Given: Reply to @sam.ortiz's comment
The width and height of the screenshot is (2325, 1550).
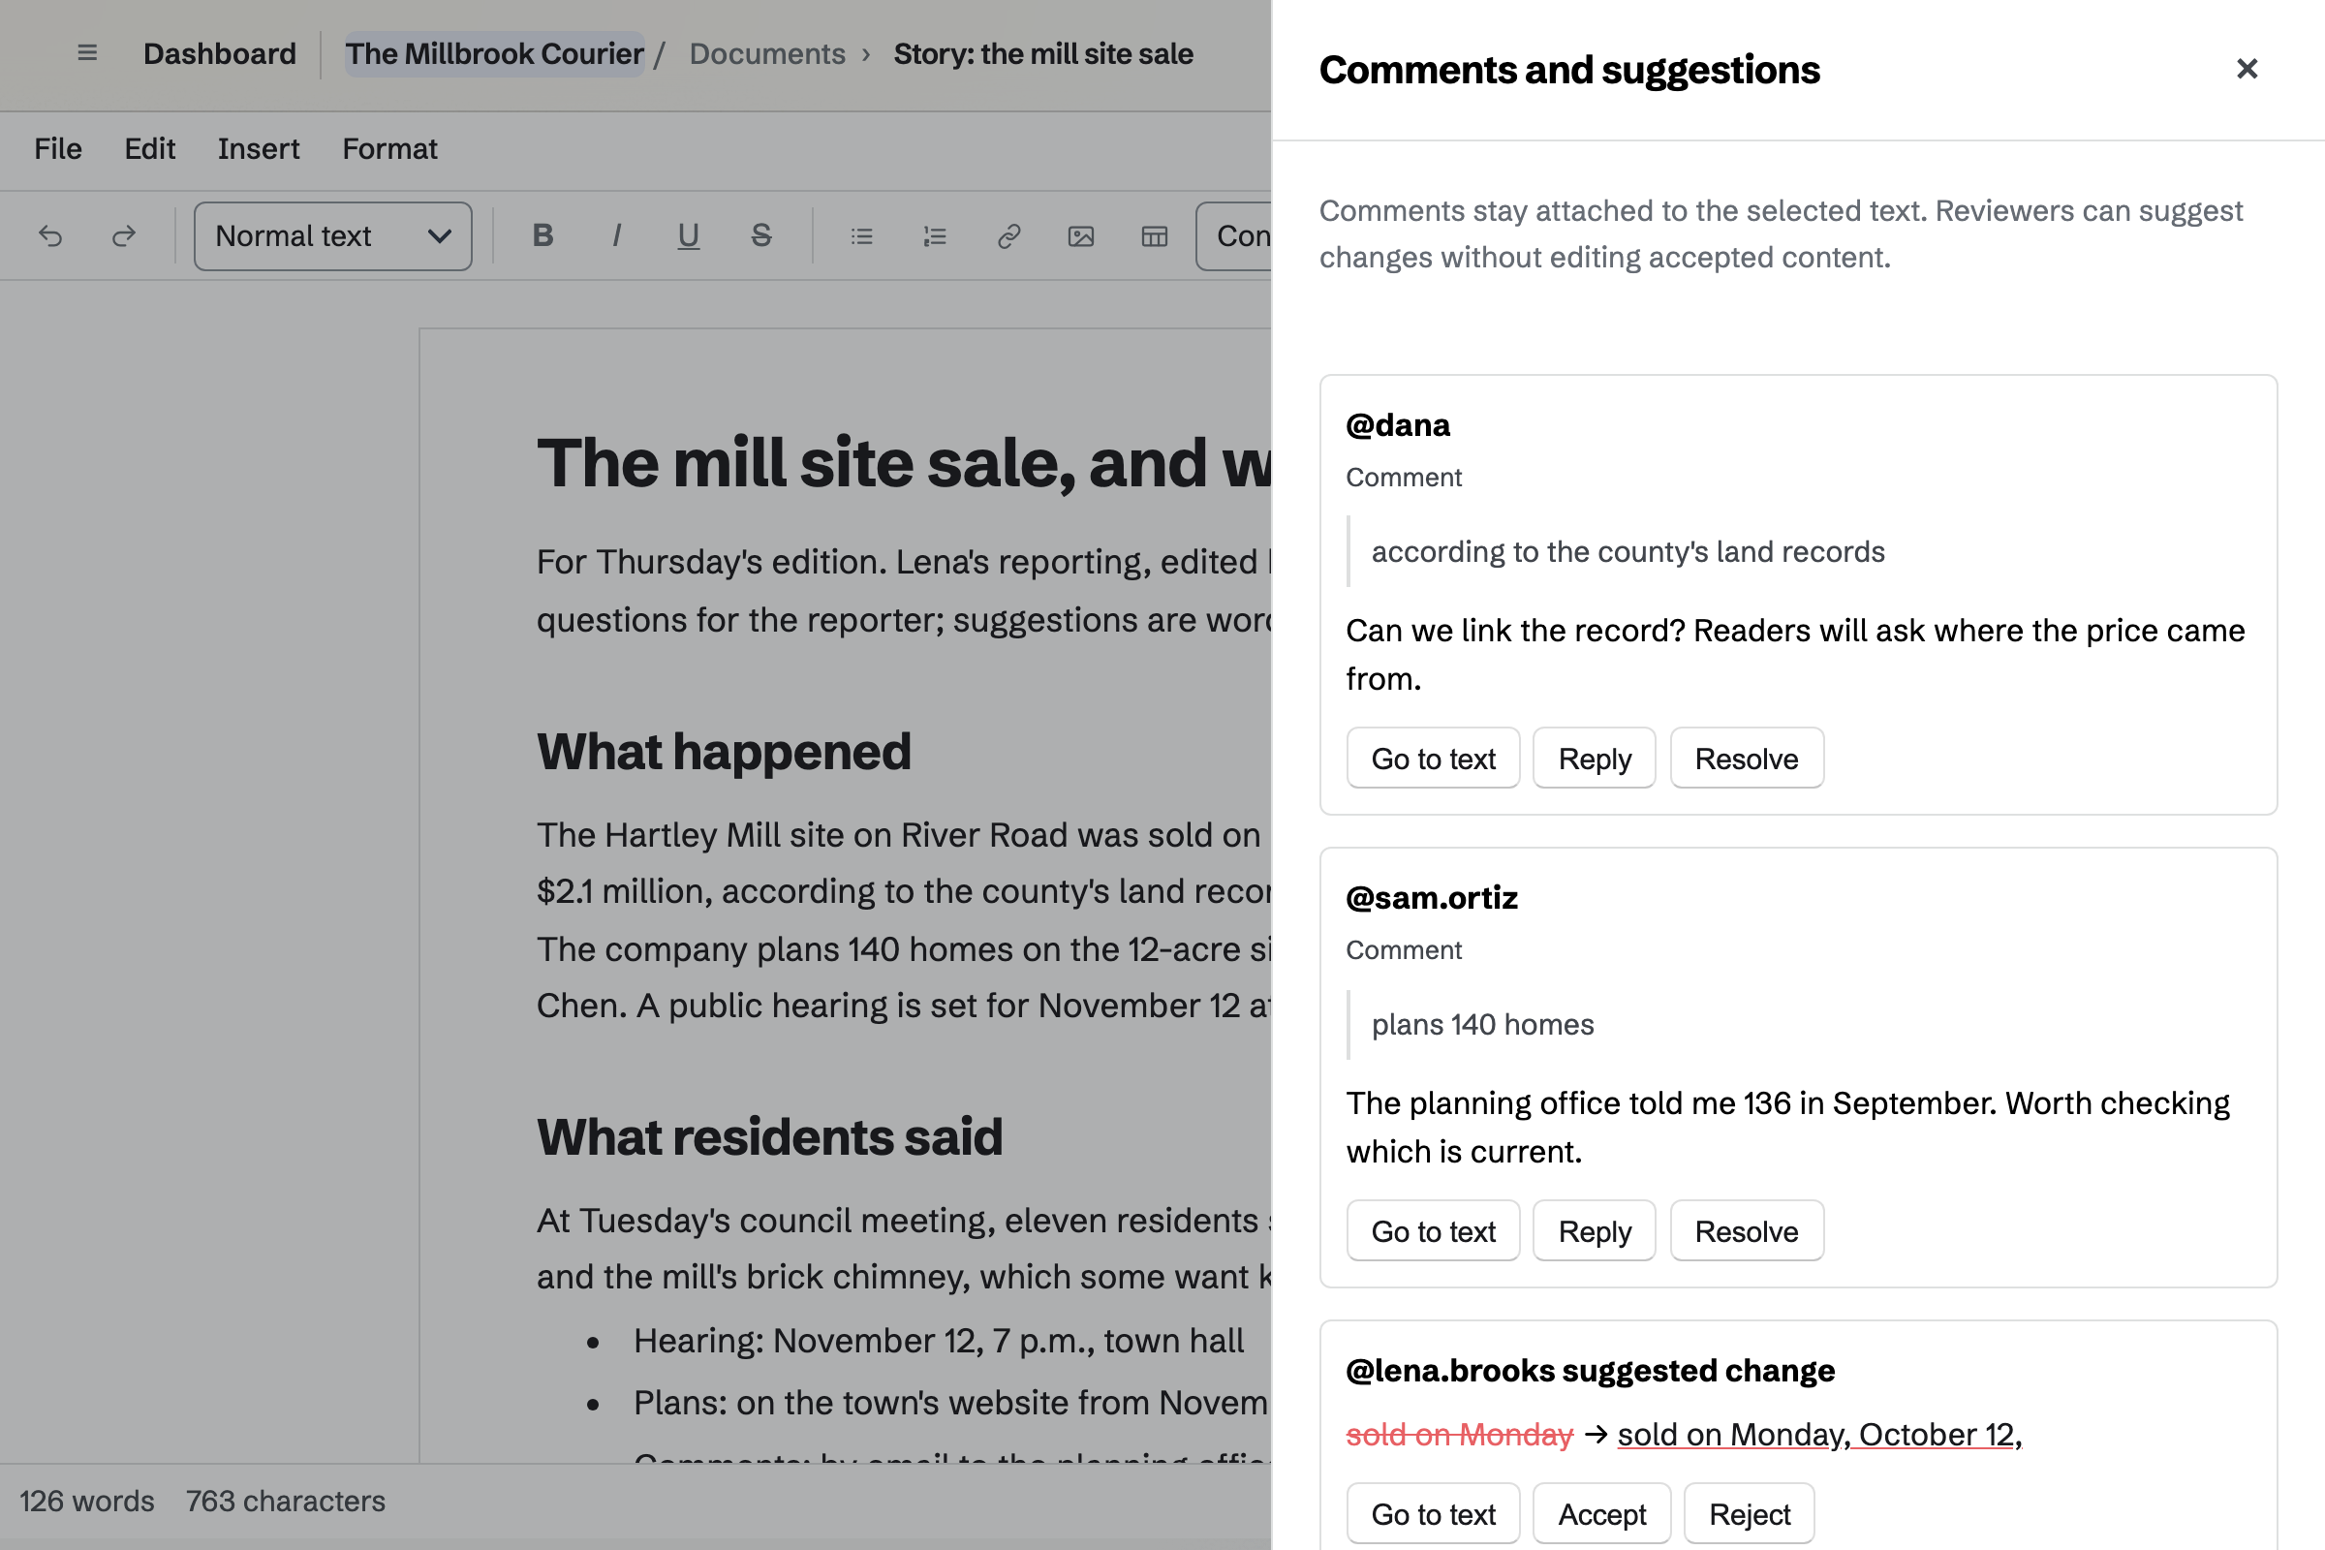Looking at the screenshot, I should tap(1595, 1230).
